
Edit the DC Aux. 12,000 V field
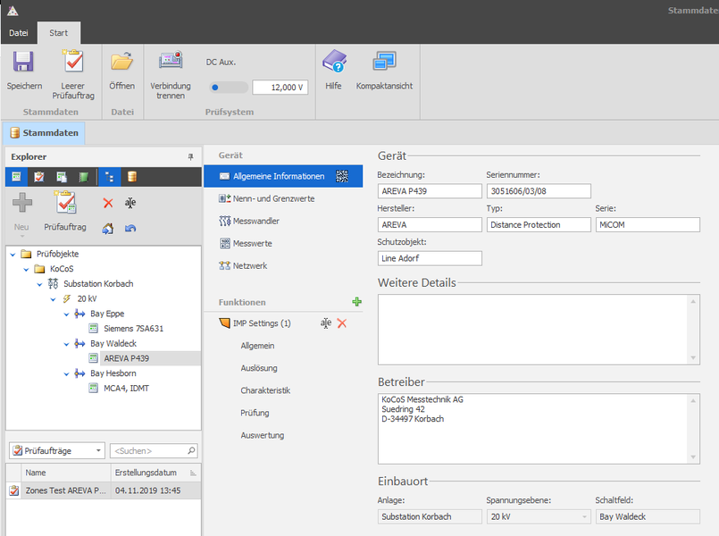coord(280,88)
